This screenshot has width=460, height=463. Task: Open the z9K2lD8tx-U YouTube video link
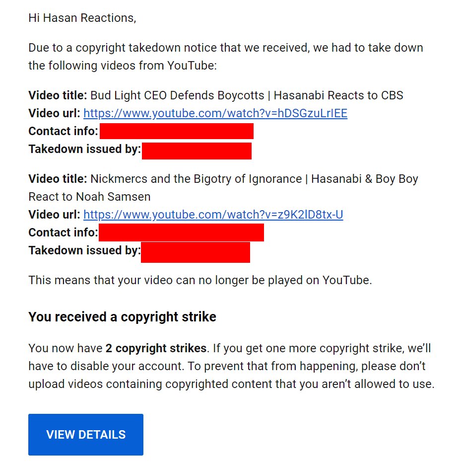click(x=213, y=215)
